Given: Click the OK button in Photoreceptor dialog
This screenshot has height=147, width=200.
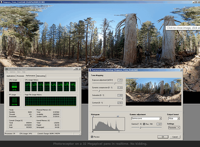Looking at the screenshot, I should click(163, 137).
